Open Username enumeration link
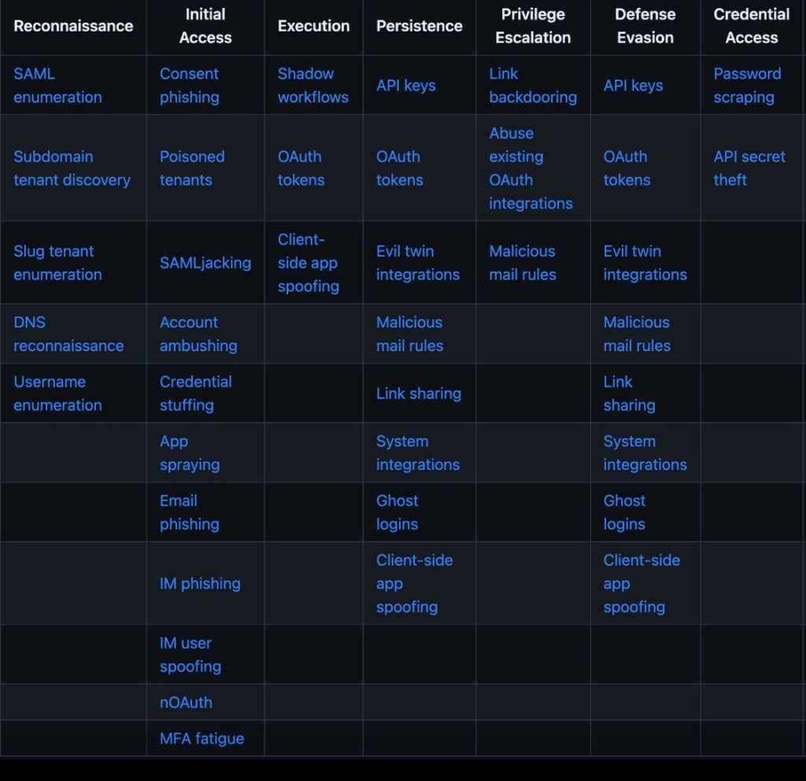This screenshot has width=806, height=781. click(x=57, y=394)
